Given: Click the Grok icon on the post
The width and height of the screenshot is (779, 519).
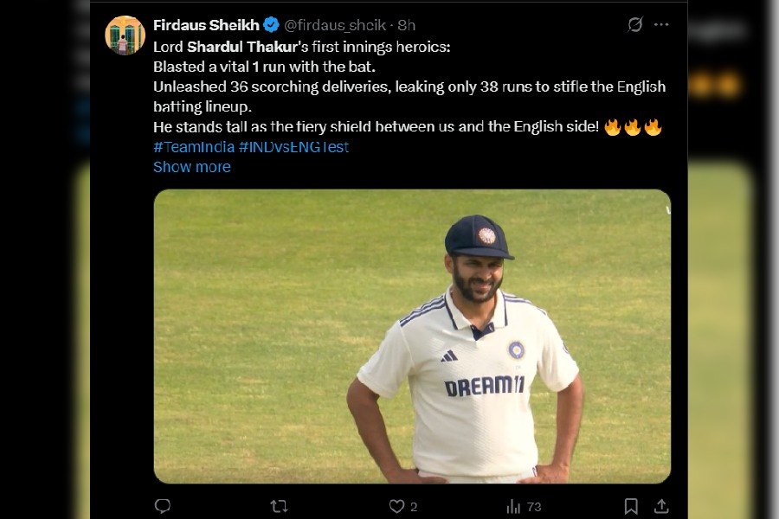Looking at the screenshot, I should tap(635, 25).
